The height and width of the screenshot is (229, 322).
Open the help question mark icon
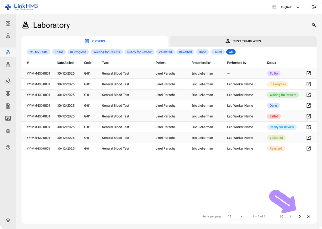[x=8, y=147]
